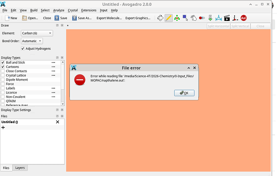Open Cartoons settings ellipsis
The width and height of the screenshot is (277, 176).
(x=53, y=67)
